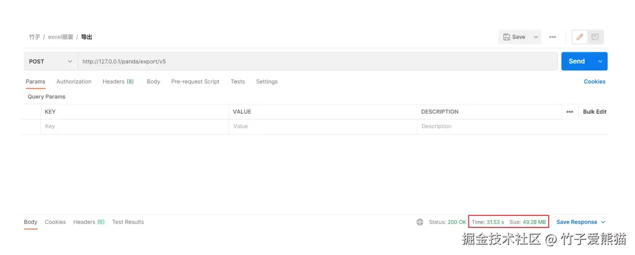Click the three-dot more actions icon
This screenshot has height=255, width=635.
(552, 37)
